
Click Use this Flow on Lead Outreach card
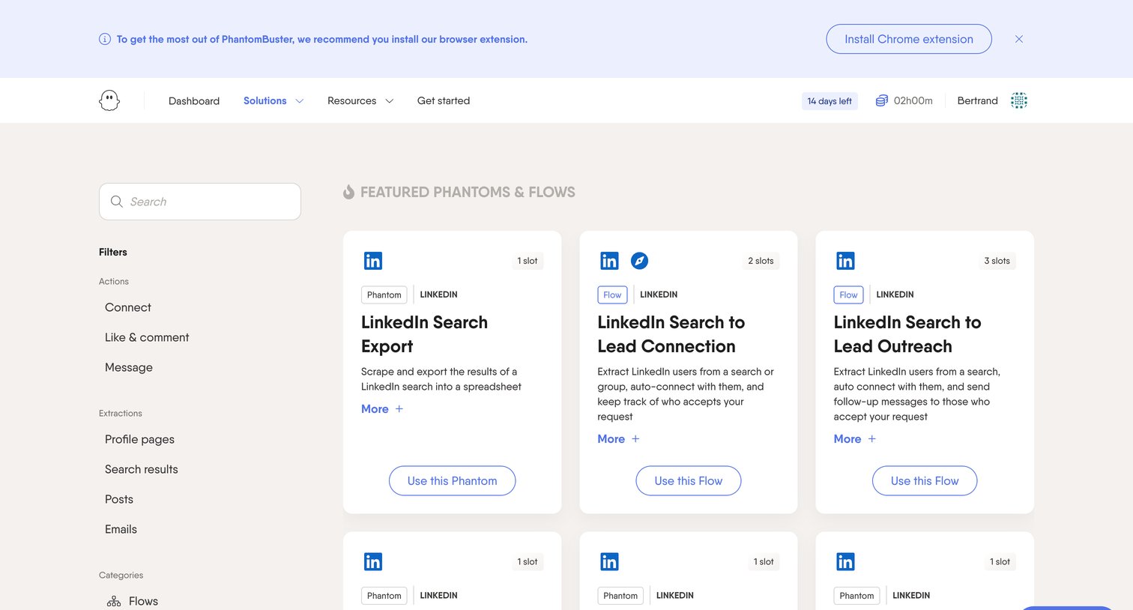coord(925,481)
